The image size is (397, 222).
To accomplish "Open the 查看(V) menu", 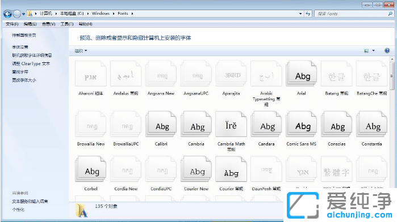I will (48, 24).
